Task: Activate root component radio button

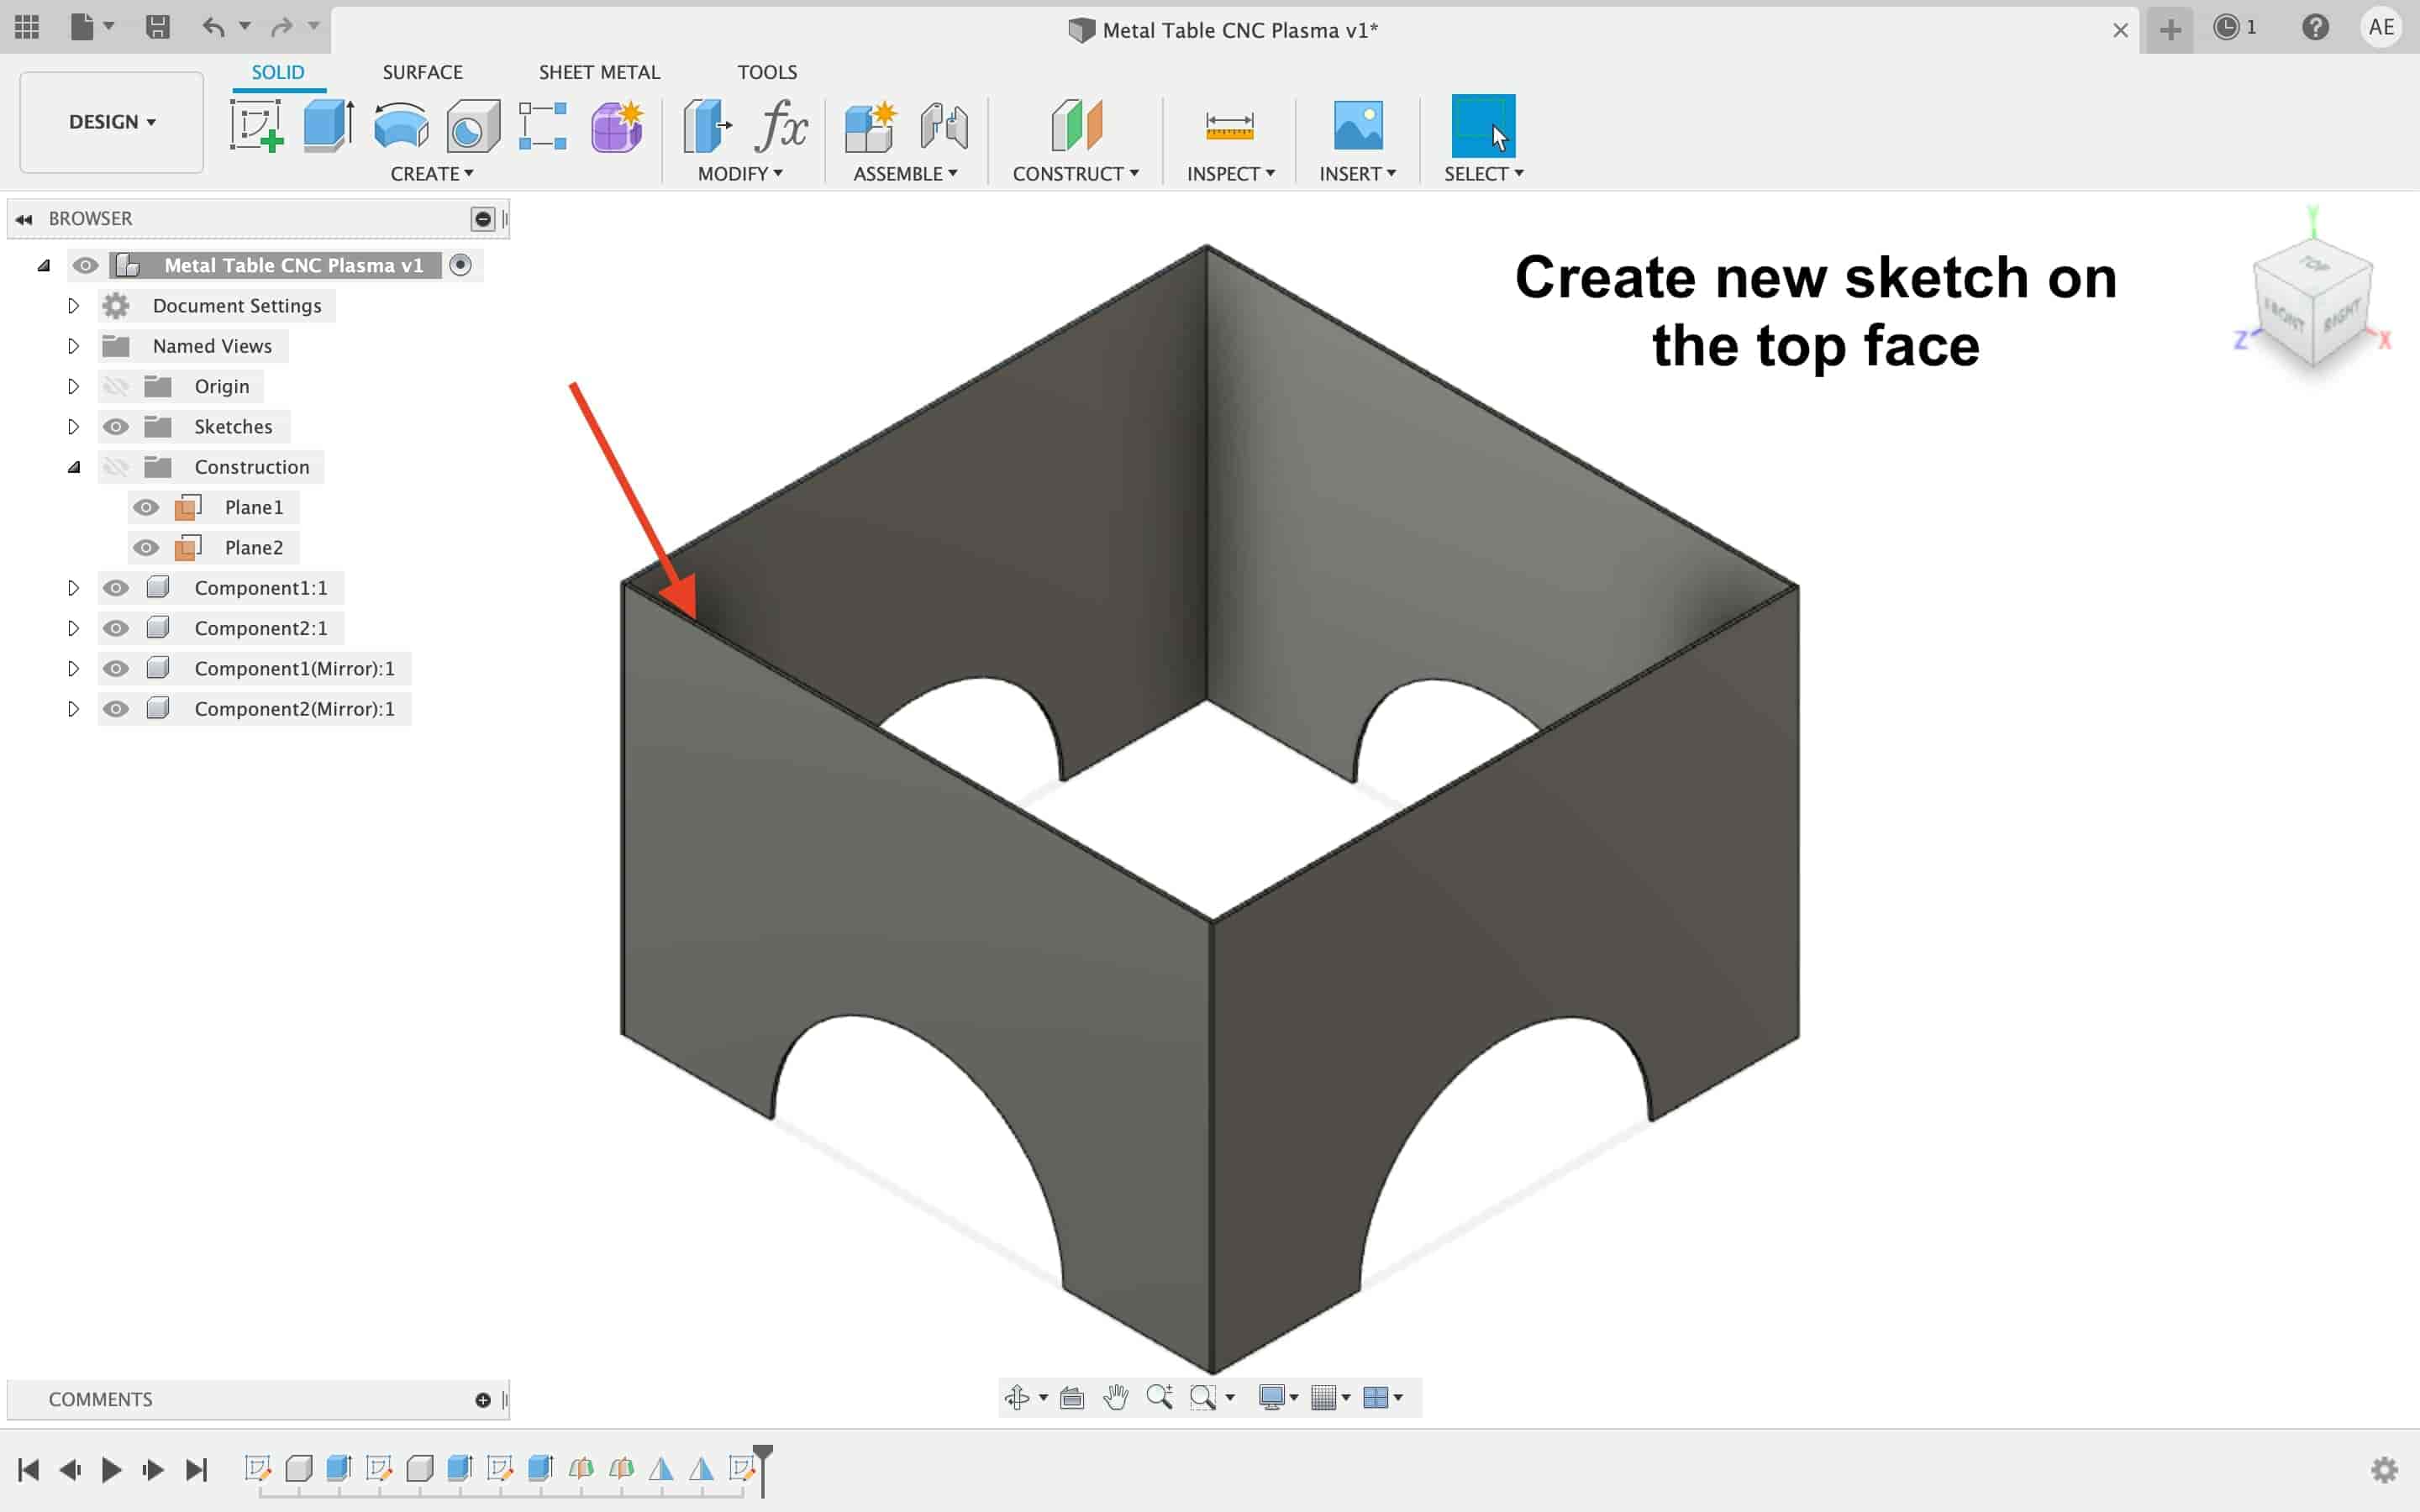Action: [x=460, y=265]
